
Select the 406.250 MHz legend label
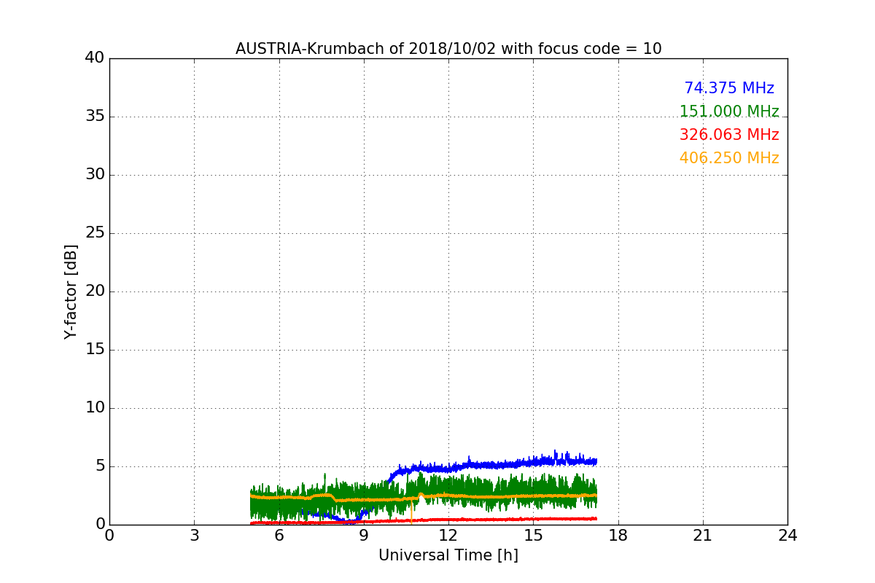point(729,158)
